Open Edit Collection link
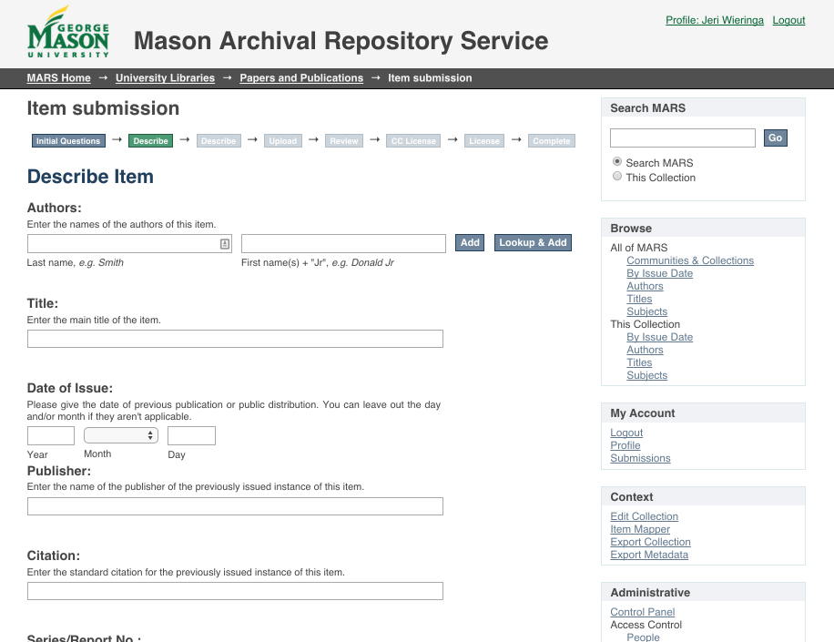The width and height of the screenshot is (834, 642). tap(644, 516)
